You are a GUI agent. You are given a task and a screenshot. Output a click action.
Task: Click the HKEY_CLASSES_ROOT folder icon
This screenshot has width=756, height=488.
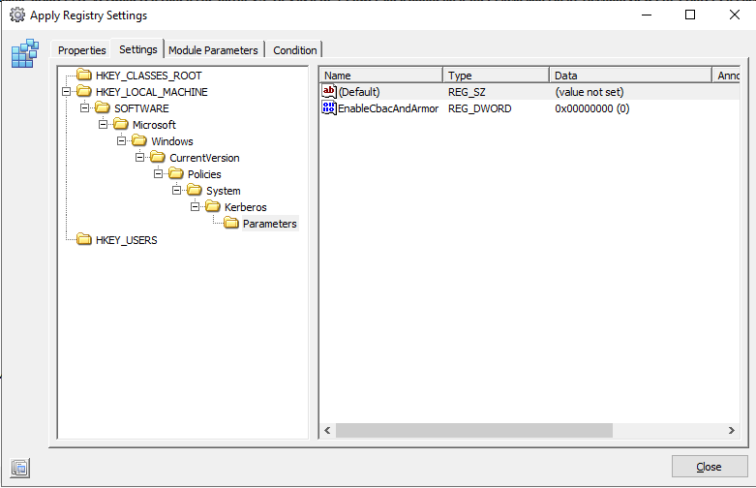point(84,76)
